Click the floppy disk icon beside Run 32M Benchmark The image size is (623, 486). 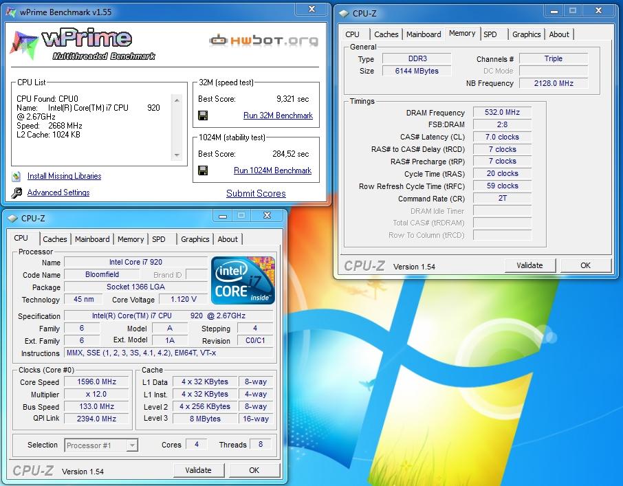203,115
